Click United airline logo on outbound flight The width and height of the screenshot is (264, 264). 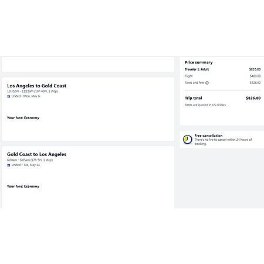click(9, 96)
